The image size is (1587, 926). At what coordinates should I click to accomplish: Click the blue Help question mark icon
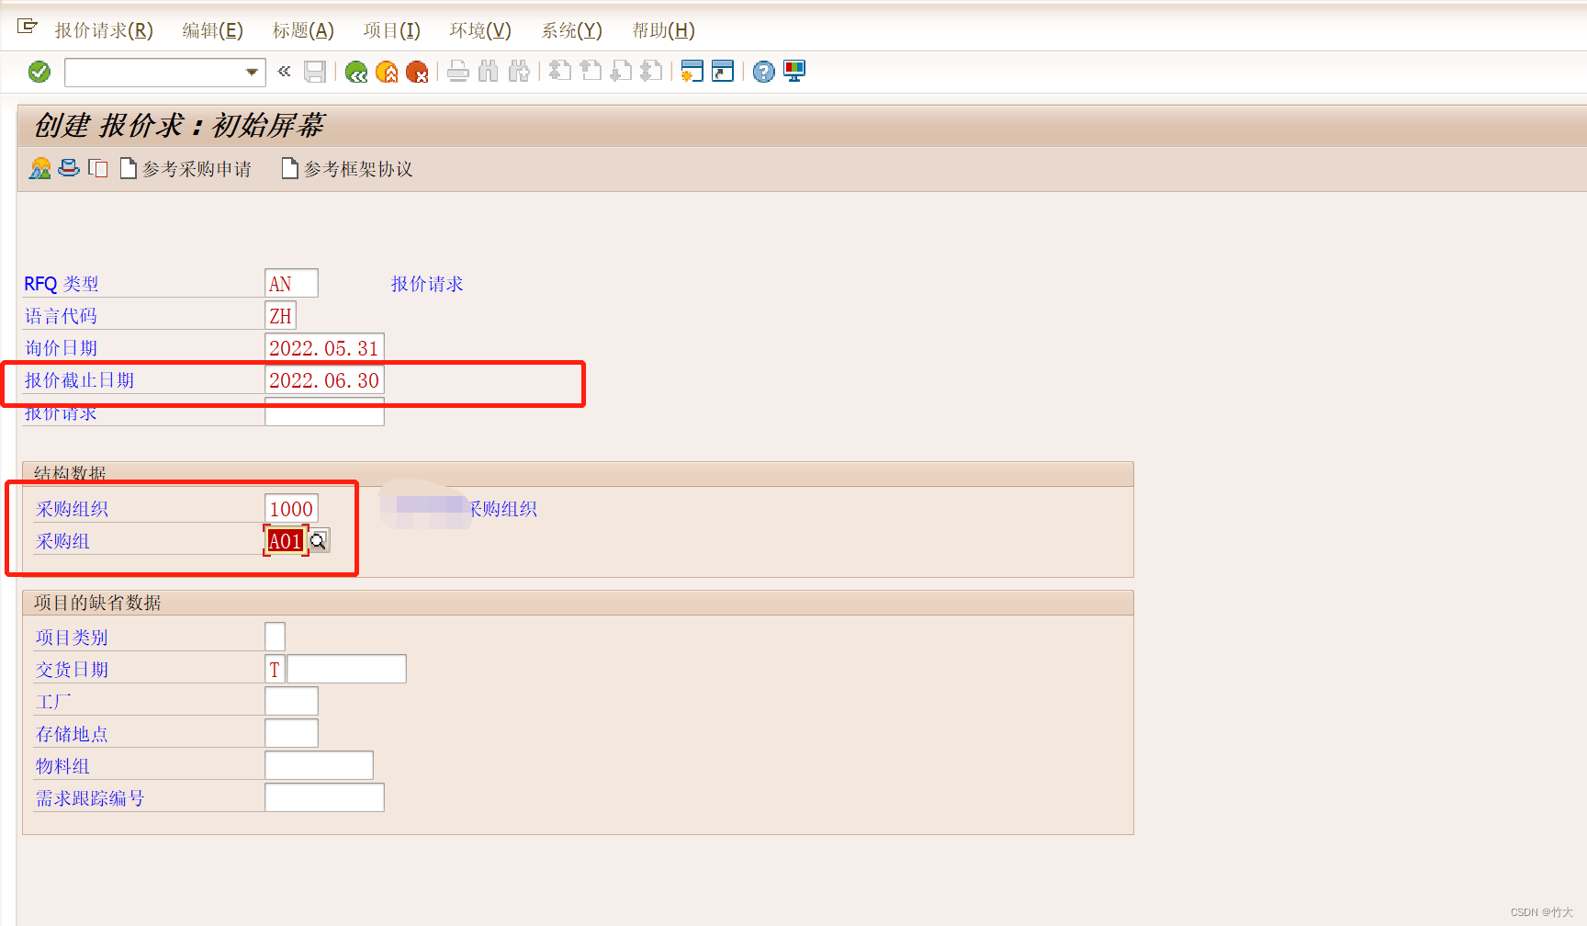pos(763,72)
